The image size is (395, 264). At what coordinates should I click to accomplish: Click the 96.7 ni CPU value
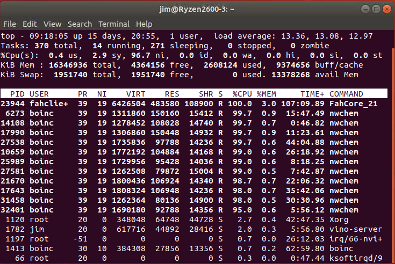pyautogui.click(x=141, y=55)
